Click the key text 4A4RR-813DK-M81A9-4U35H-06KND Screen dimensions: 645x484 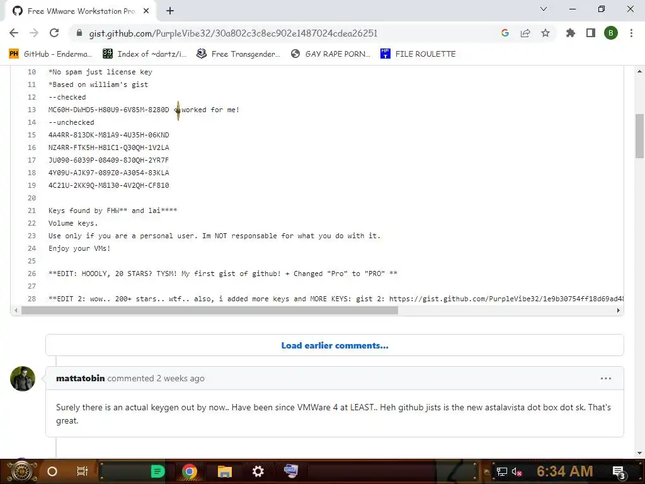coord(108,135)
